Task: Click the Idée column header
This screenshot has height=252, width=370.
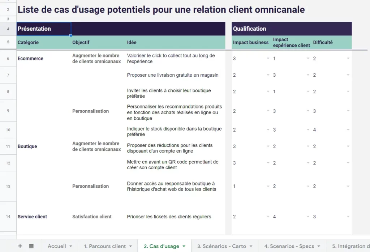Action: (x=176, y=42)
